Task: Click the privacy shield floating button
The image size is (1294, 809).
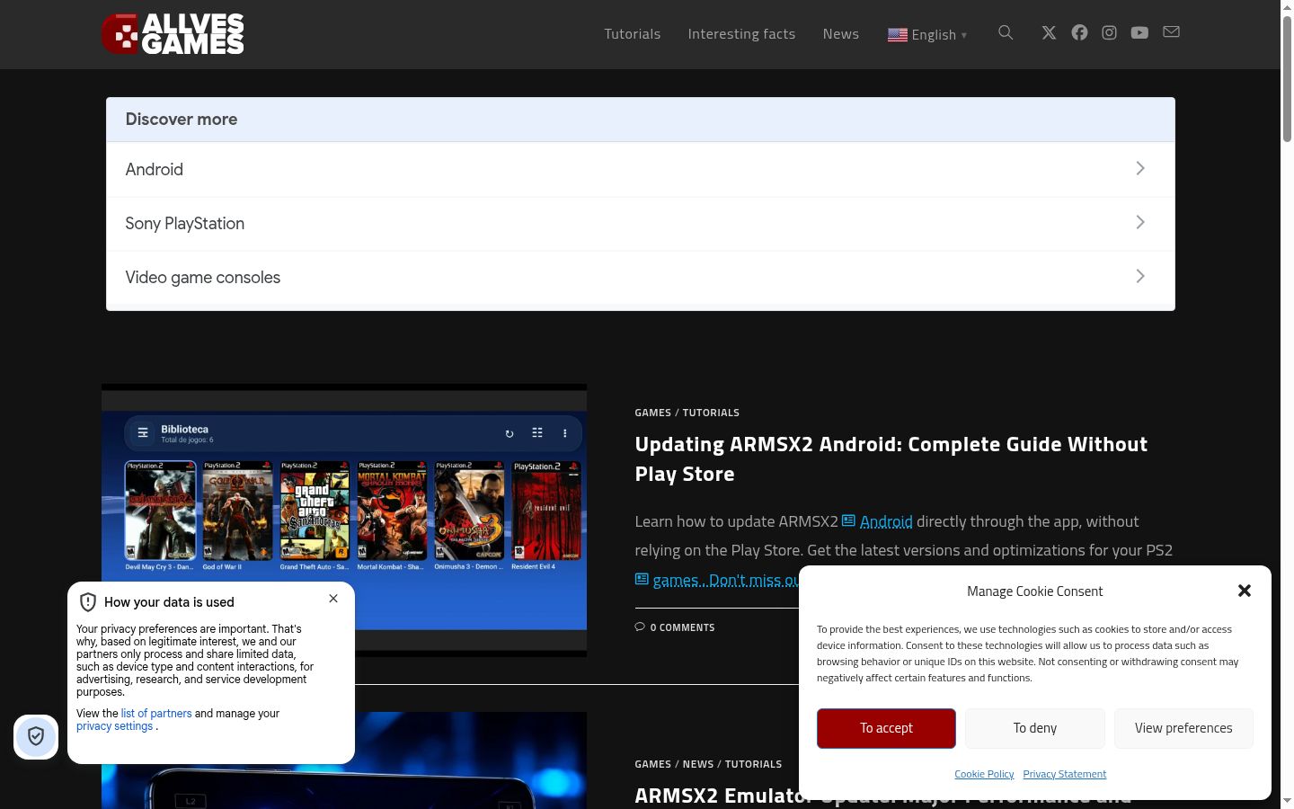Action: 36,737
